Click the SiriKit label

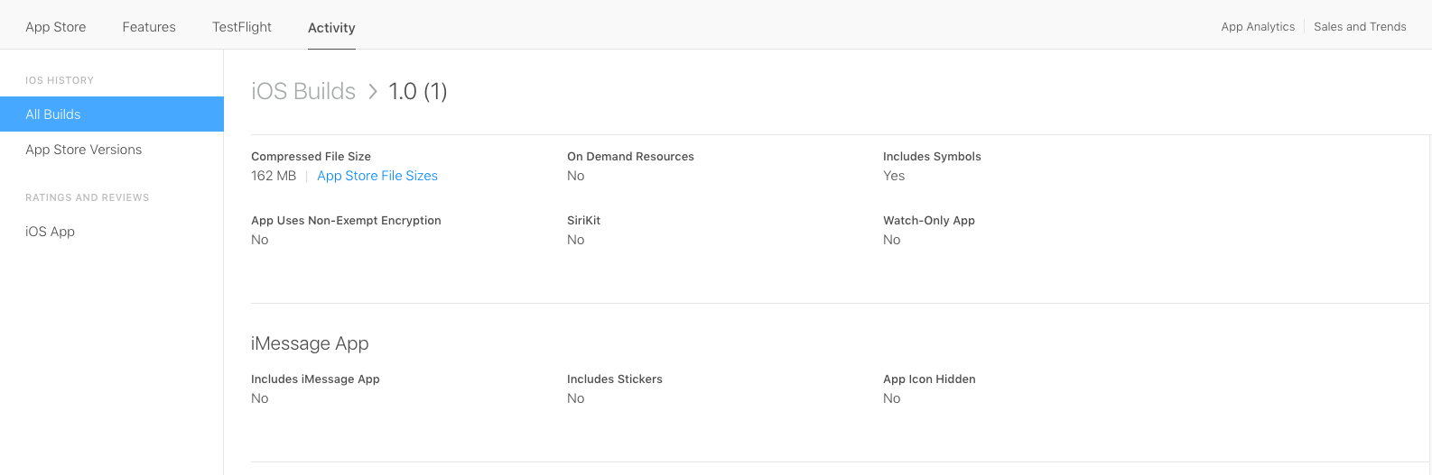click(583, 221)
